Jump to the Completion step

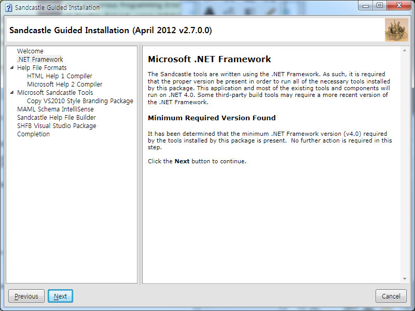point(33,134)
